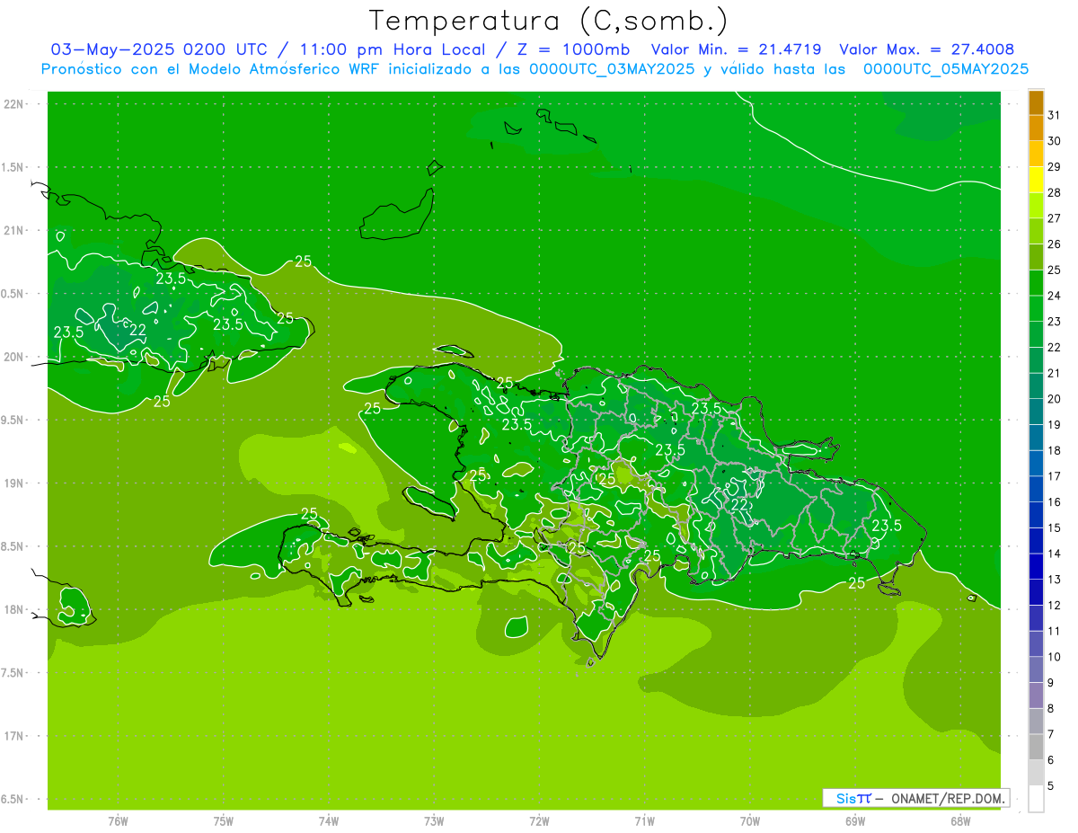Pick the white swatch below 5 on scale
Image resolution: width=1078 pixels, height=833 pixels.
coord(1036,799)
